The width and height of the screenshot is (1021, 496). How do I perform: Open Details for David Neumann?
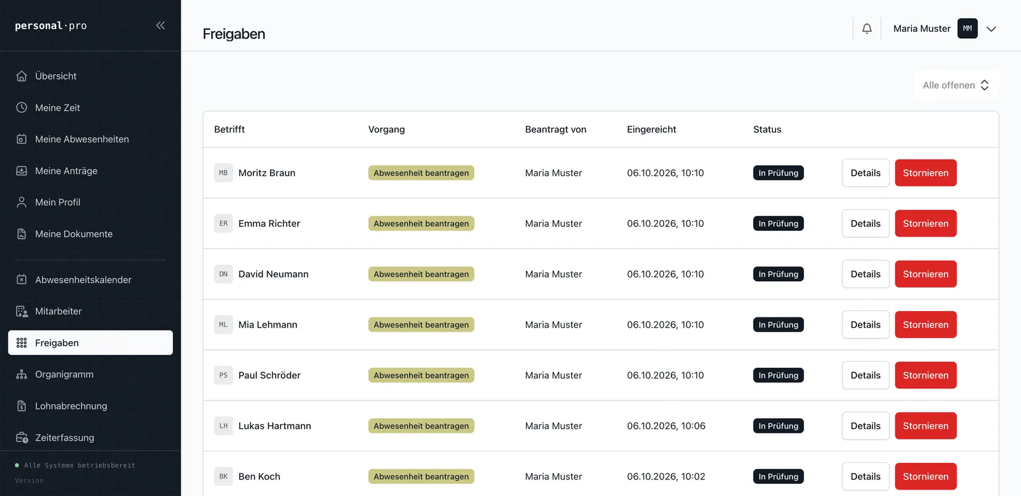click(865, 274)
